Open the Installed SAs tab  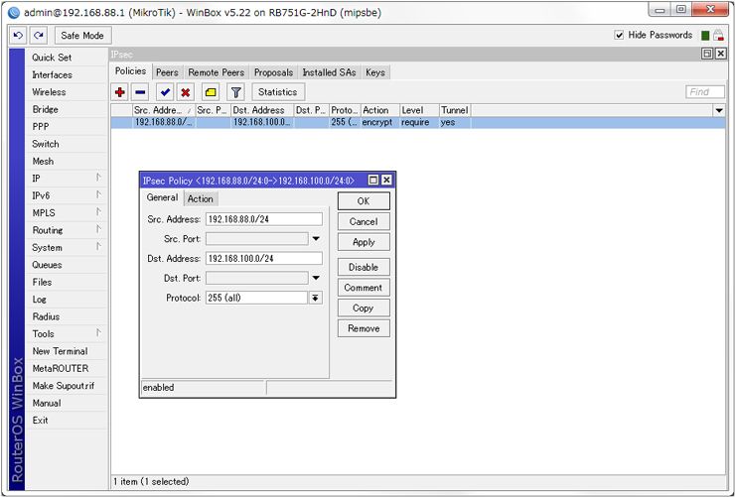point(329,72)
